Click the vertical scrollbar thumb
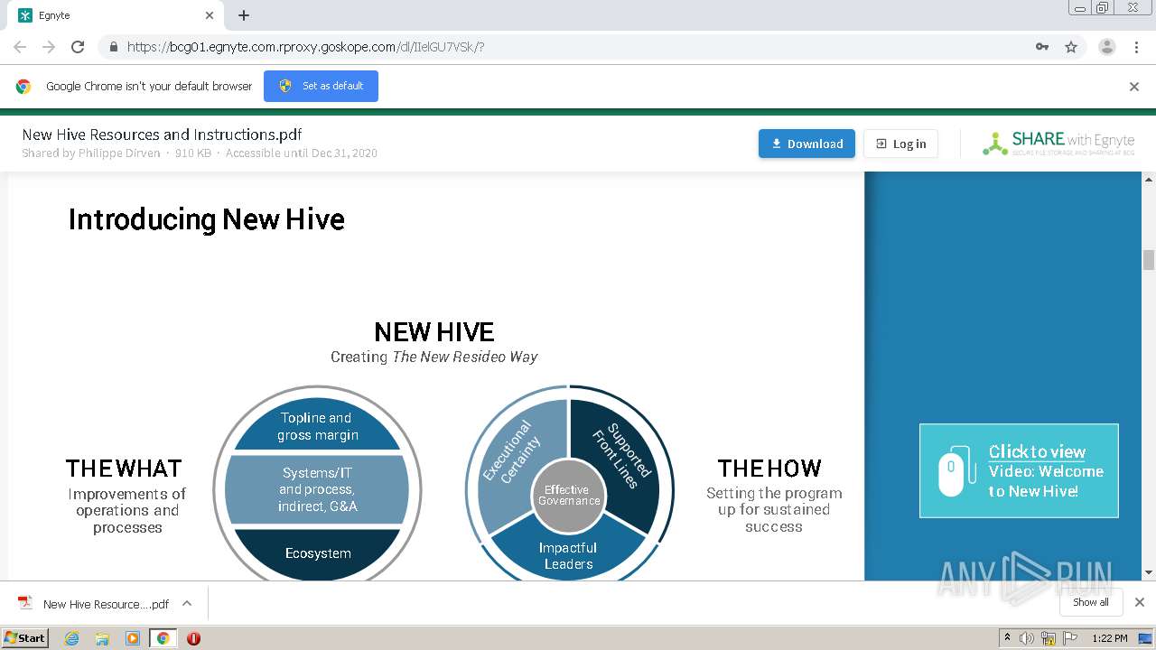 coord(1149,260)
